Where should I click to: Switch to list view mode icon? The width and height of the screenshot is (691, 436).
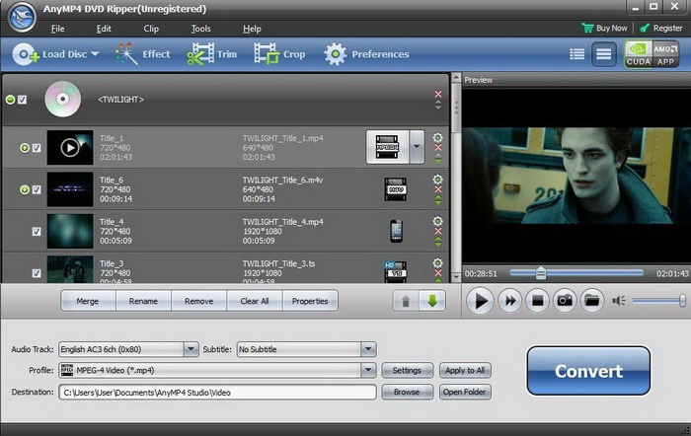[577, 54]
